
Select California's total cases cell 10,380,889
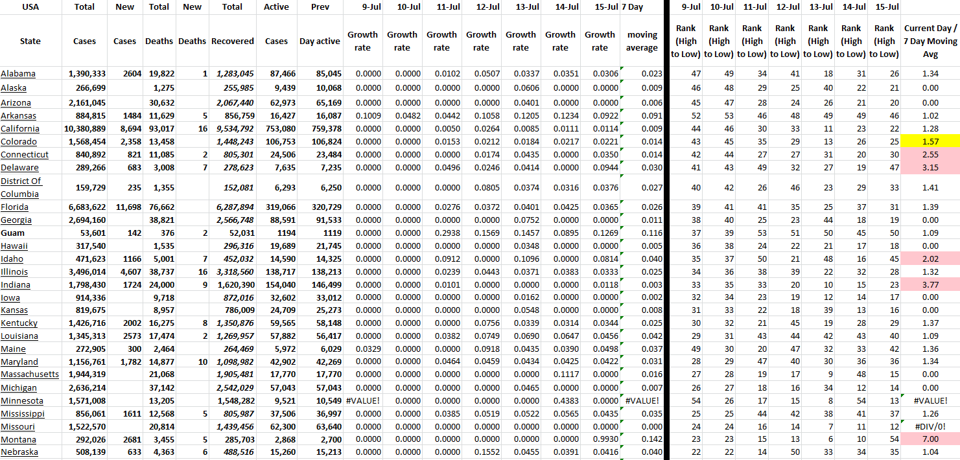[x=85, y=129]
